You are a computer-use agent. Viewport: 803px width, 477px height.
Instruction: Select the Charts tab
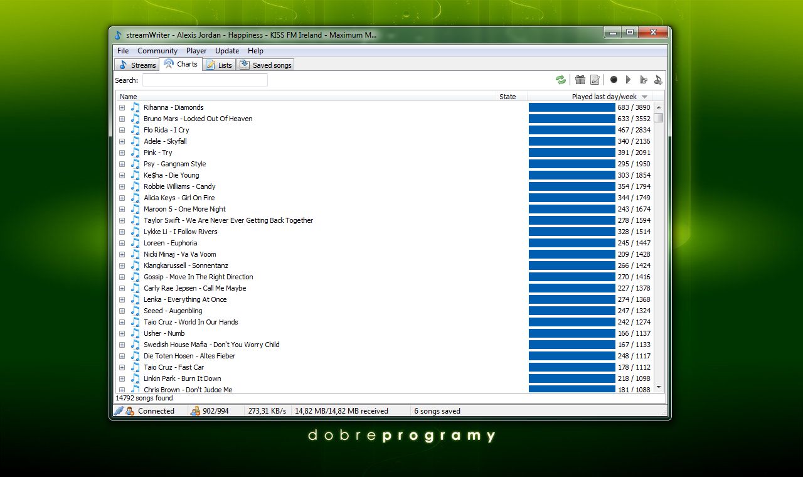181,64
